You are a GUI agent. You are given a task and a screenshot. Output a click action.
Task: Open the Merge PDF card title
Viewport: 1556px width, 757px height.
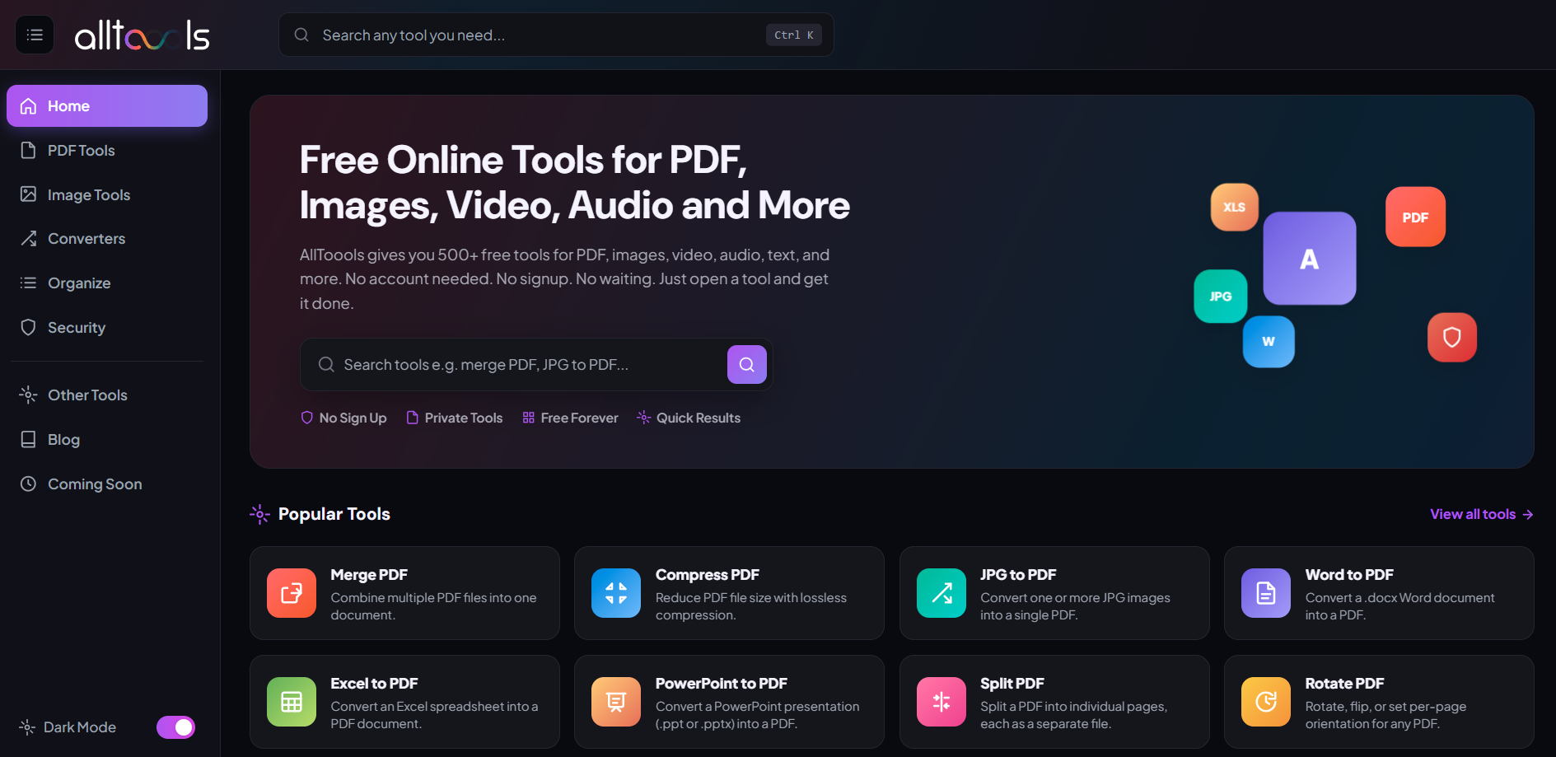pyautogui.click(x=369, y=575)
